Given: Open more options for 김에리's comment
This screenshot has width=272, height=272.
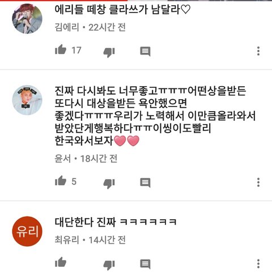Looking at the screenshot, I should pos(258,51).
